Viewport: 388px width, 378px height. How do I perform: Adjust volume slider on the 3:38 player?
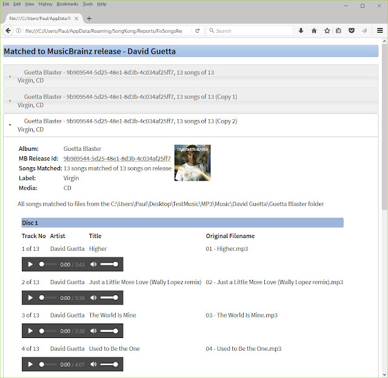click(109, 331)
